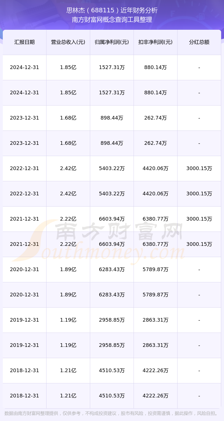The image size is (224, 421).
Task: Click the first 2.42亿 revenue cell
Action: point(68,168)
